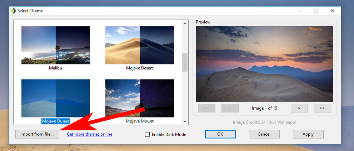Click the Image 1 of 15 text
This screenshot has height=151, width=354.
264,108
